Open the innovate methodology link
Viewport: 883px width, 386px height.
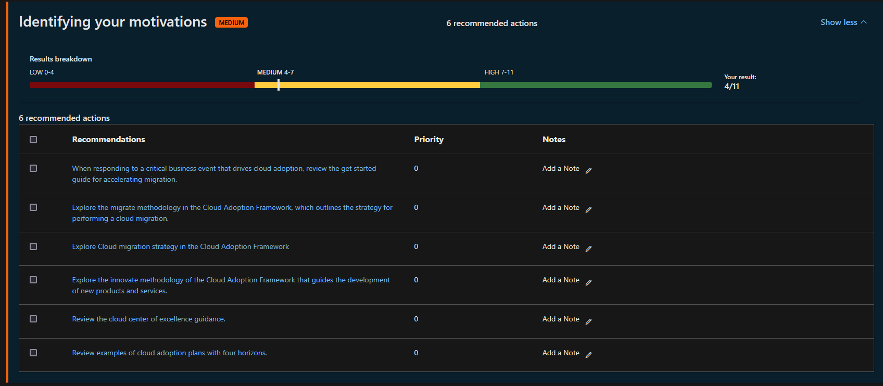pos(231,285)
